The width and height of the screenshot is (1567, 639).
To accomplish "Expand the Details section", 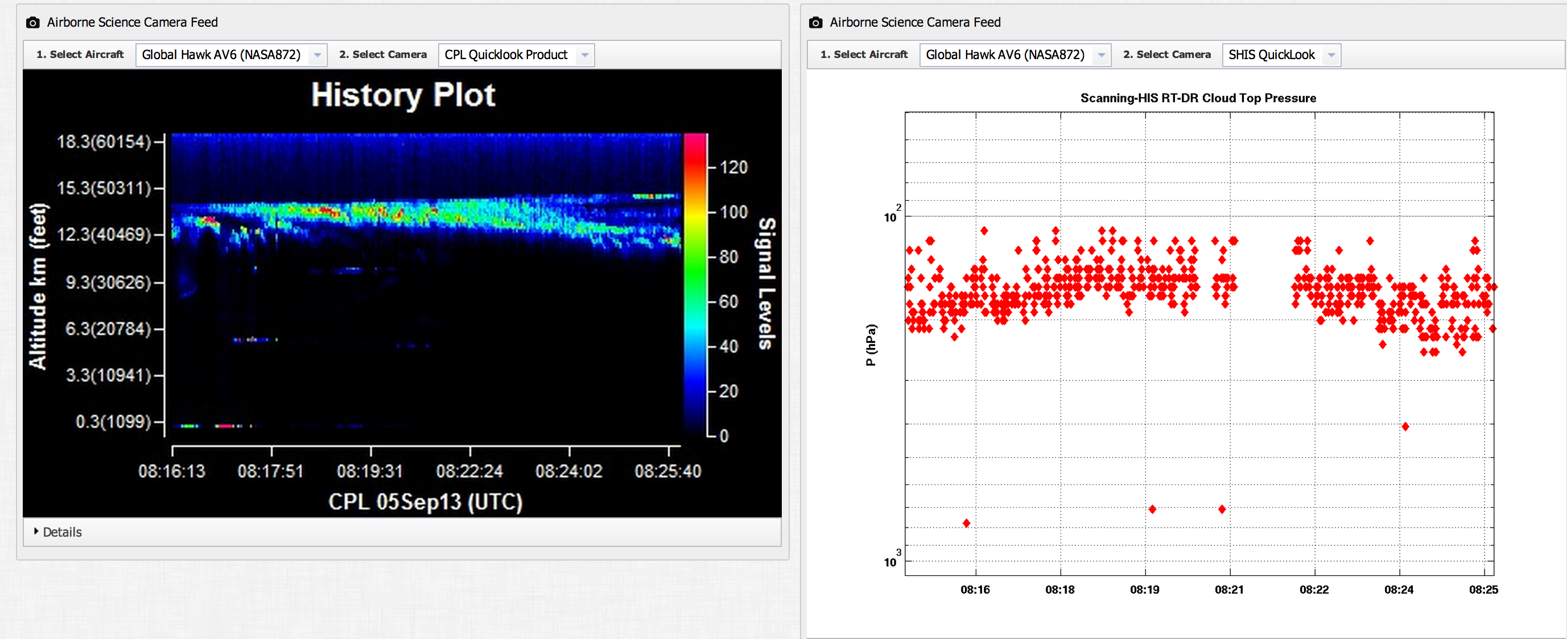I will pyautogui.click(x=62, y=532).
